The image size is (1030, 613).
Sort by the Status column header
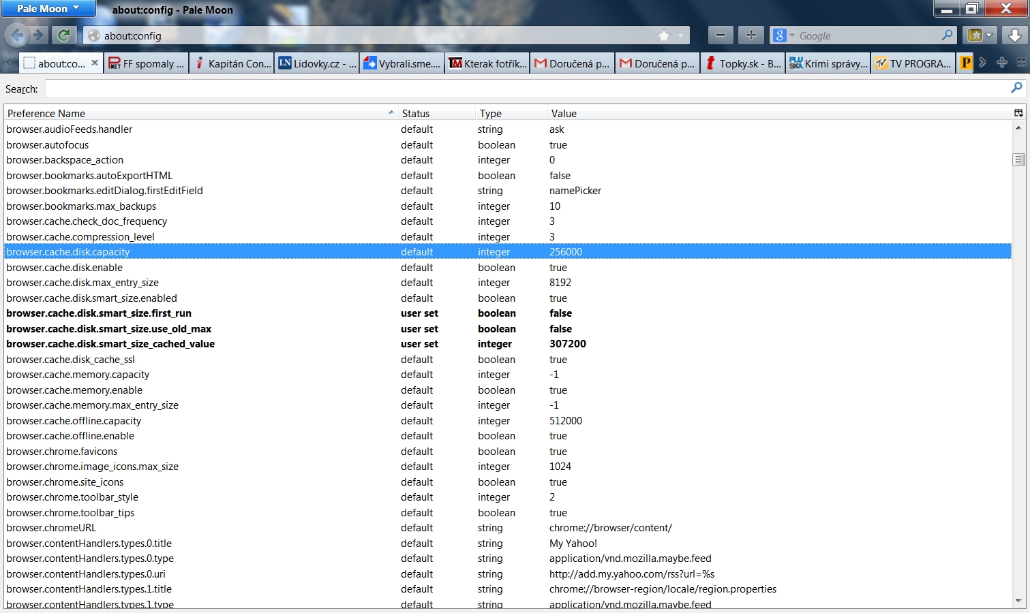pyautogui.click(x=437, y=113)
